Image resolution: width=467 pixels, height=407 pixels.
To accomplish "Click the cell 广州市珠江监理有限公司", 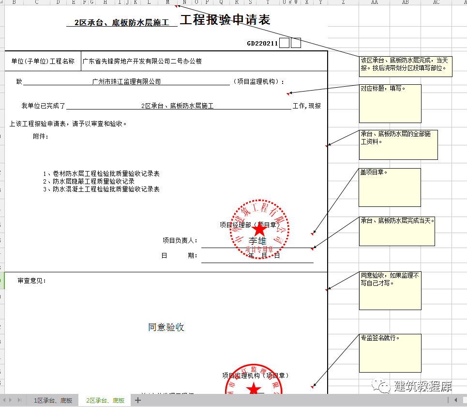I will [127, 81].
